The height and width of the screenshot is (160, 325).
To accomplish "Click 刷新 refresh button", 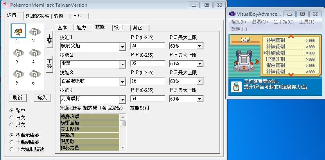I will (x=18, y=98).
